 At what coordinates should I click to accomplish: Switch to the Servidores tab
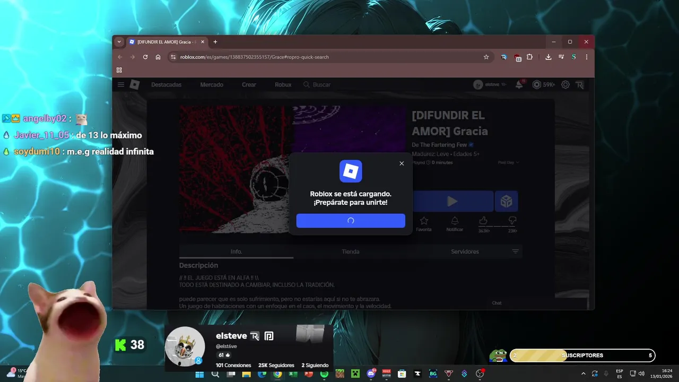pos(465,251)
